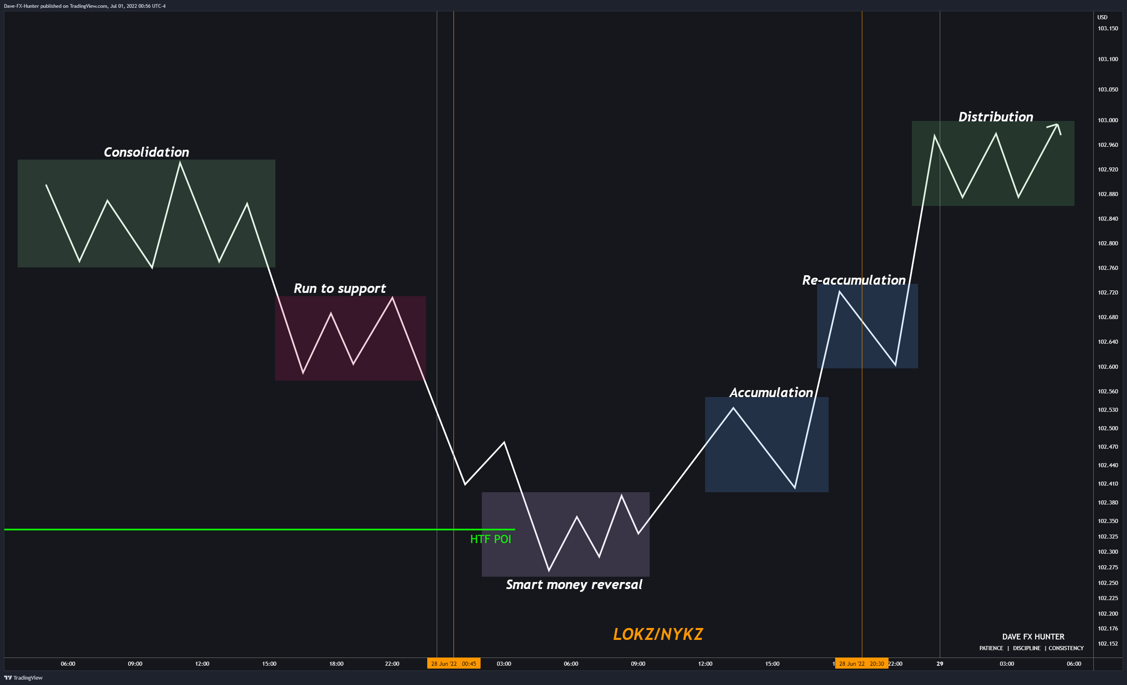This screenshot has width=1127, height=685.
Task: Click the 102.470 price axis label
Action: click(x=1108, y=447)
